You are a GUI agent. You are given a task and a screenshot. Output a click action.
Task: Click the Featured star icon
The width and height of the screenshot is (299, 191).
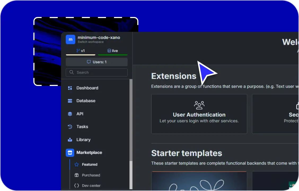[77, 164]
